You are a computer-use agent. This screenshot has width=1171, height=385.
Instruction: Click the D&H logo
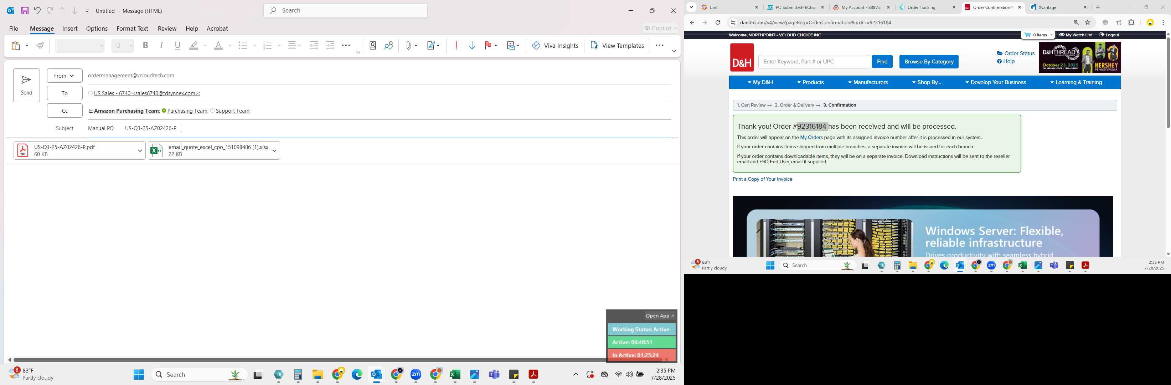(x=742, y=57)
